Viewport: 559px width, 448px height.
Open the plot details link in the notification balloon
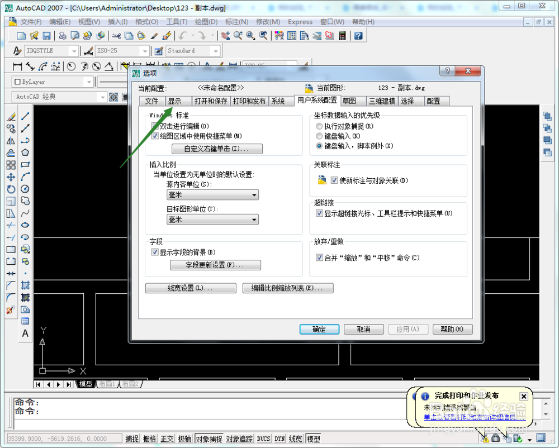click(x=475, y=417)
